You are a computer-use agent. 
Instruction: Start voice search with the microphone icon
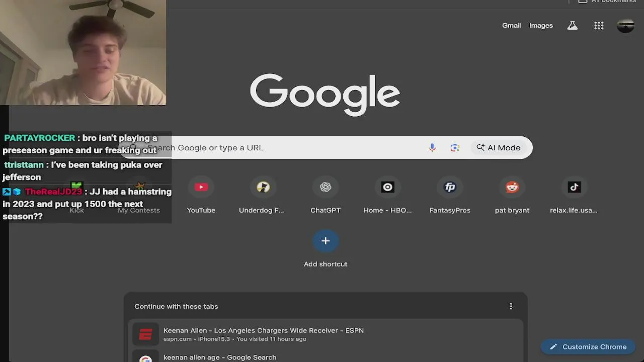pos(432,148)
